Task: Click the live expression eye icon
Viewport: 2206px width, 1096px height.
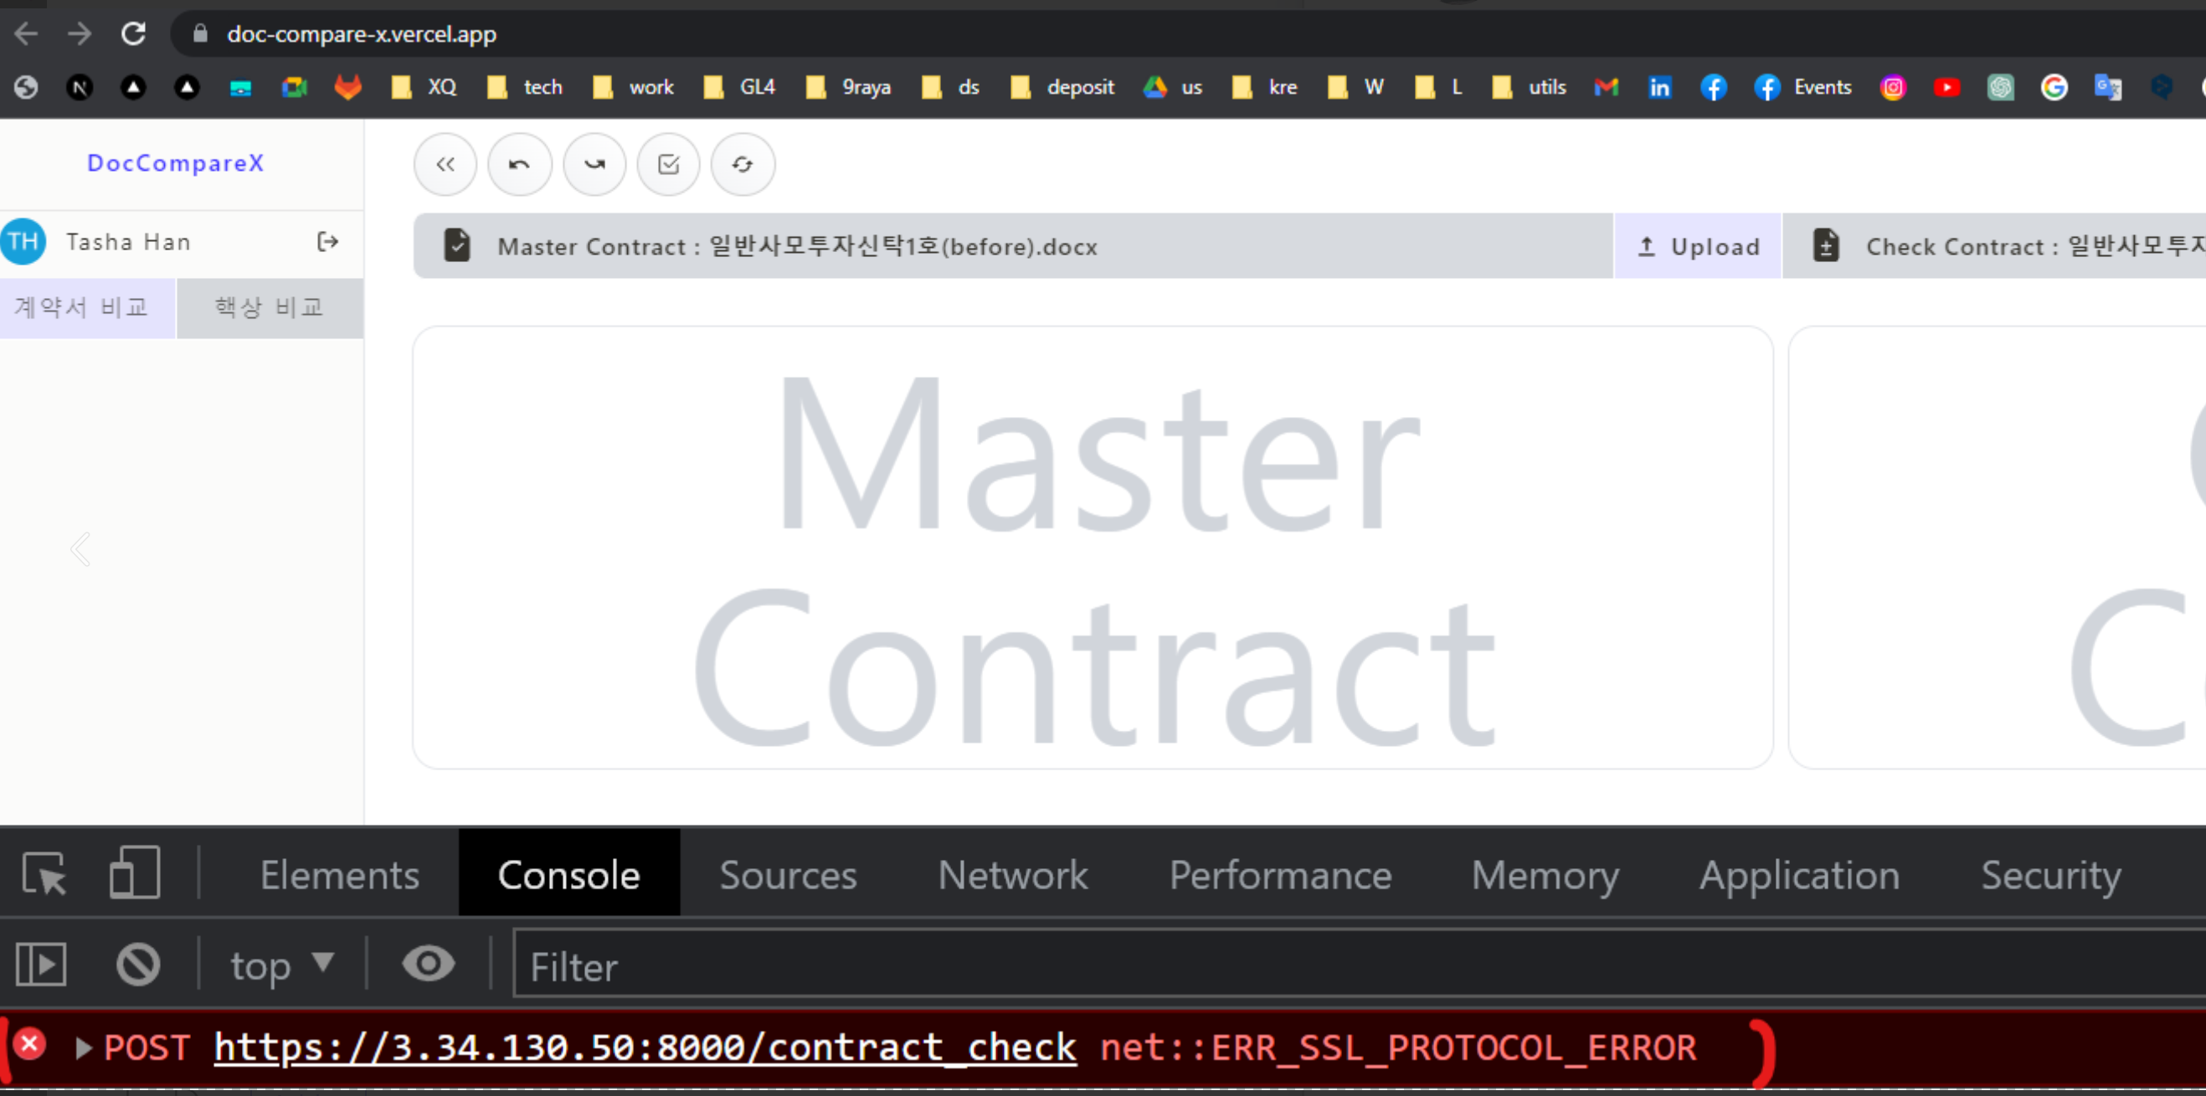Action: 428,963
